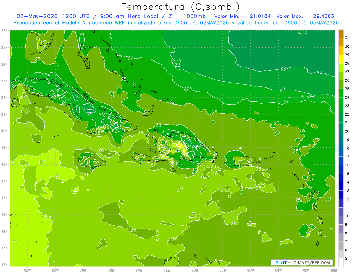Click the 82W longitude axis label
The image size is (355, 274).
click(27, 270)
